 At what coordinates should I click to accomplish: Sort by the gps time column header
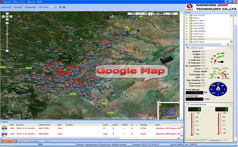(20, 125)
